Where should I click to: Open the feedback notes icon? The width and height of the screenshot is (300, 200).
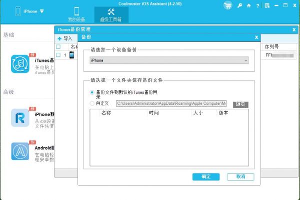pos(267,5)
